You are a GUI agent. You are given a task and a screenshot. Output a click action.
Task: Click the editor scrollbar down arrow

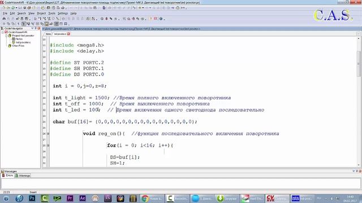[x=359, y=165]
